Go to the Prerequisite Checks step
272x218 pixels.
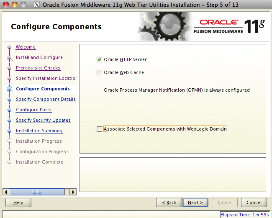coord(38,68)
